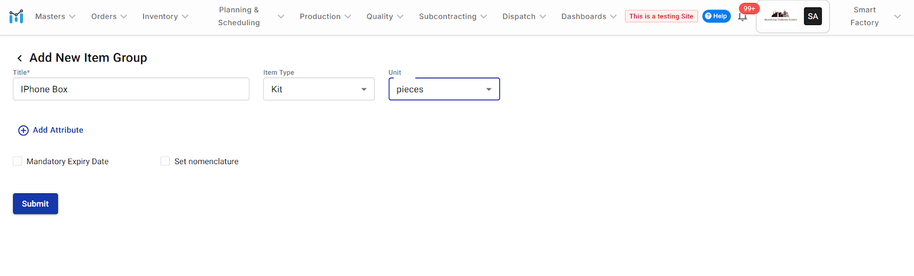This screenshot has height=276, width=914.
Task: Click the app logo icon
Action: 16,17
